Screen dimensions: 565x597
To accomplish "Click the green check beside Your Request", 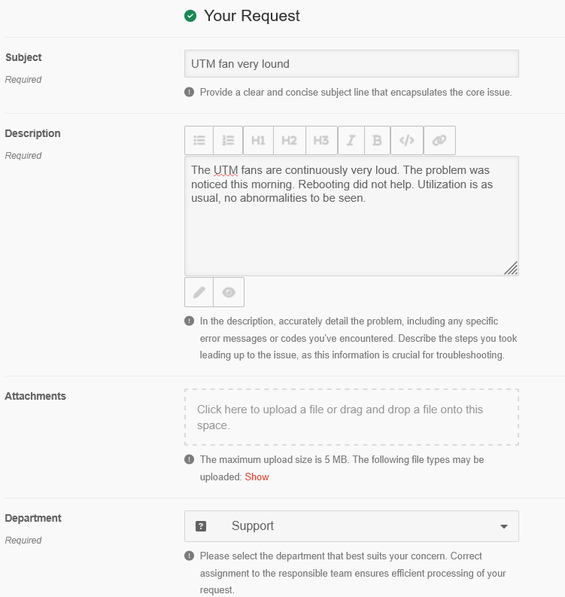I will 190,16.
